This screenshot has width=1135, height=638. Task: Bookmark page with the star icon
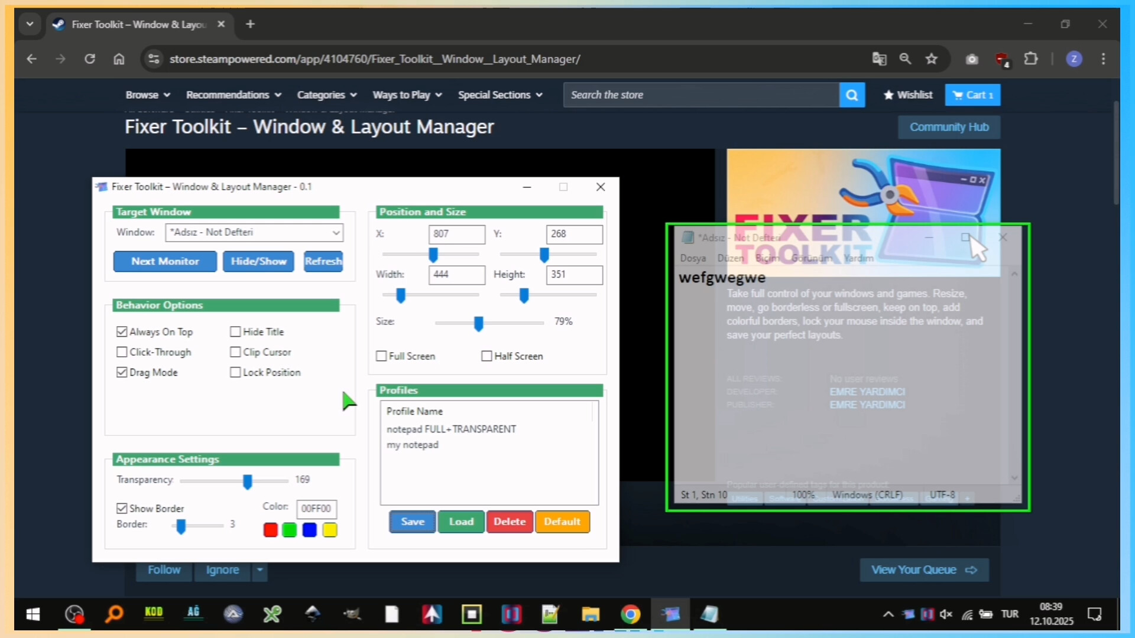click(932, 59)
